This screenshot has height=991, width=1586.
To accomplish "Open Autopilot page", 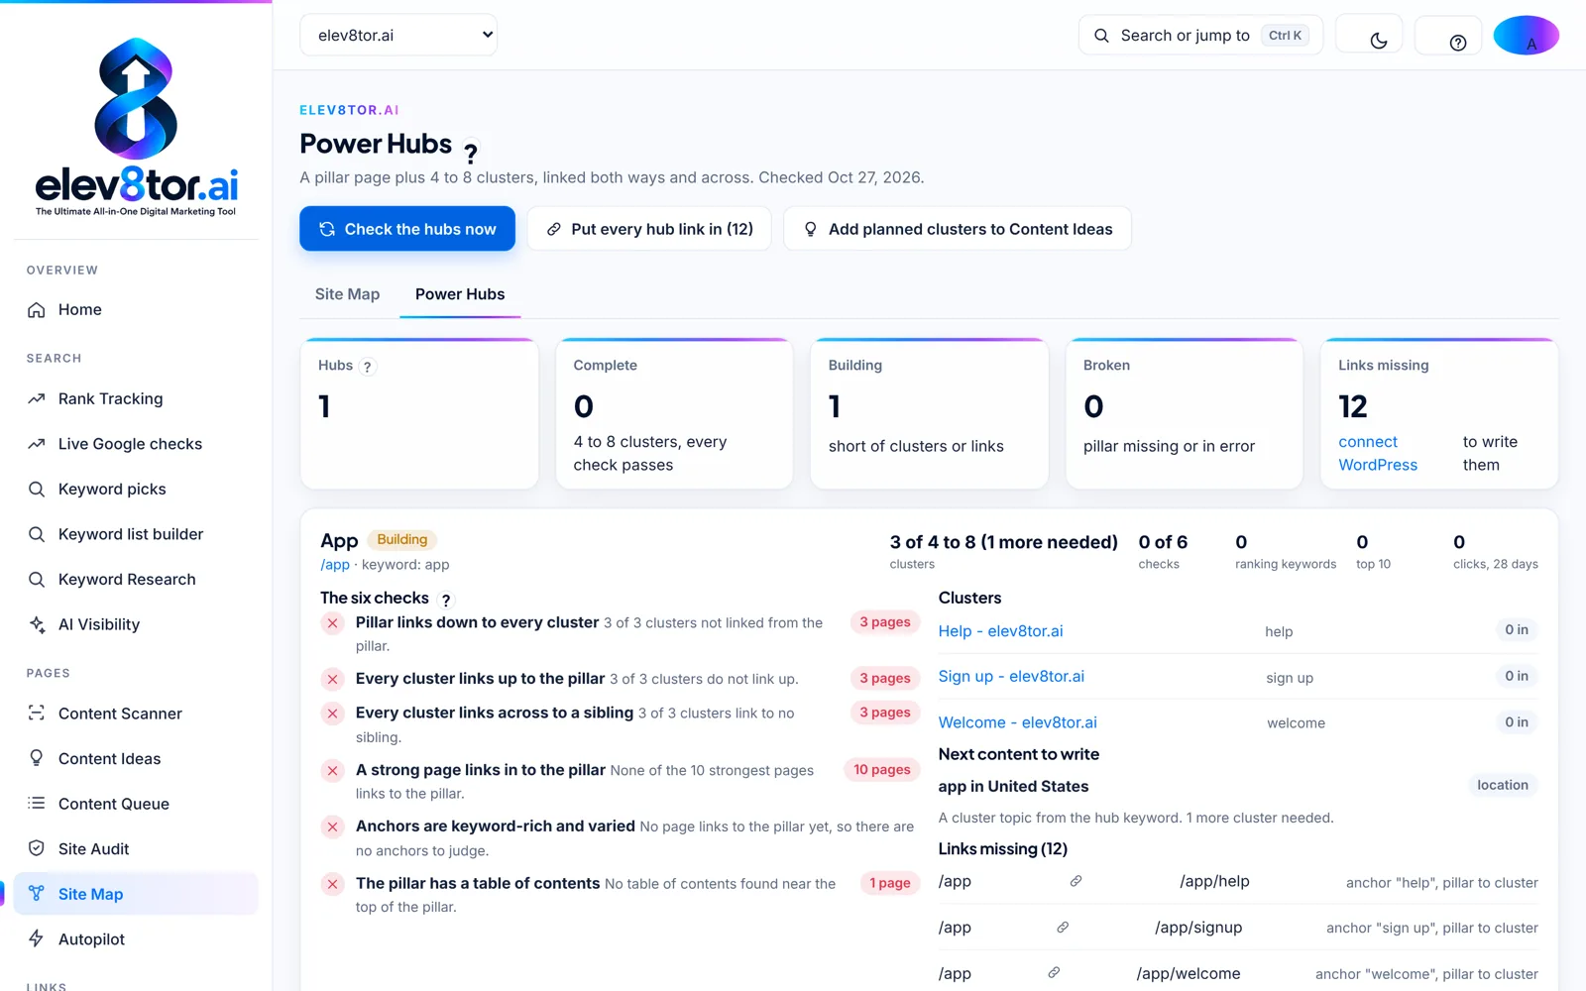I will click(136, 939).
